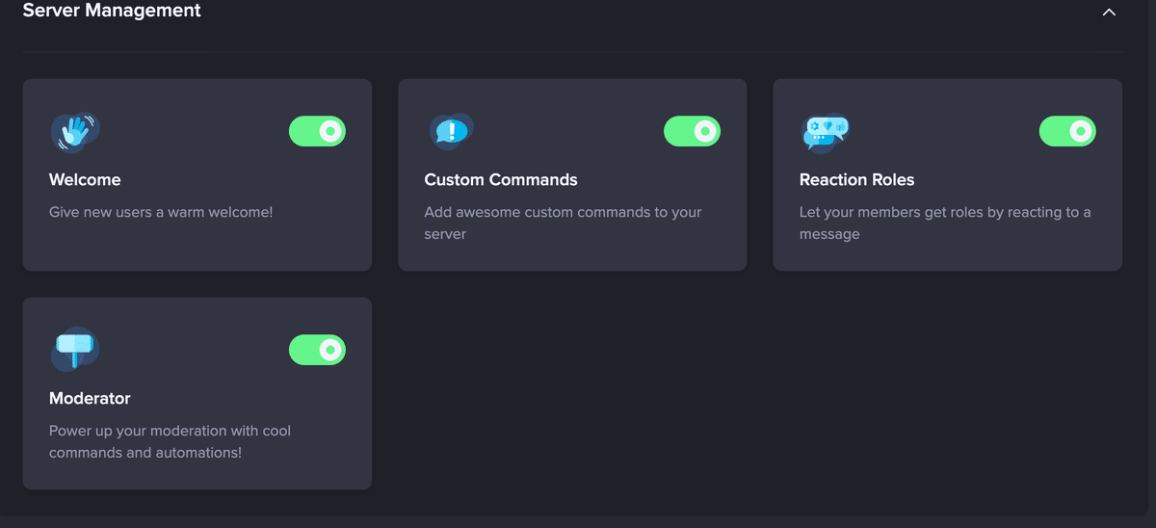The image size is (1156, 528).
Task: Disable the Welcome plugin toggle
Action: click(x=317, y=131)
